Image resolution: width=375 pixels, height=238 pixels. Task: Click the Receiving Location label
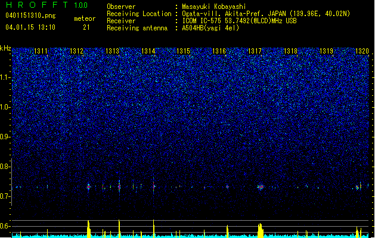139,14
